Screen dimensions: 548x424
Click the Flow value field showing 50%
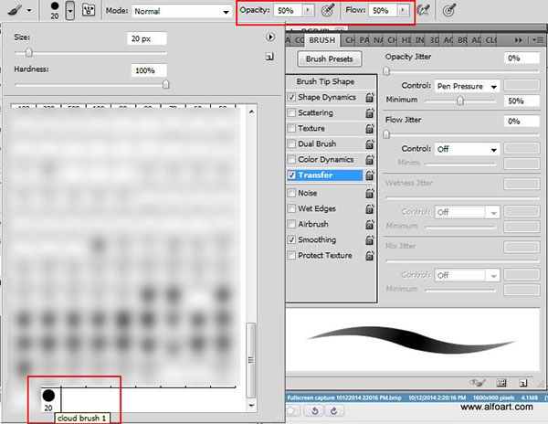tap(383, 10)
